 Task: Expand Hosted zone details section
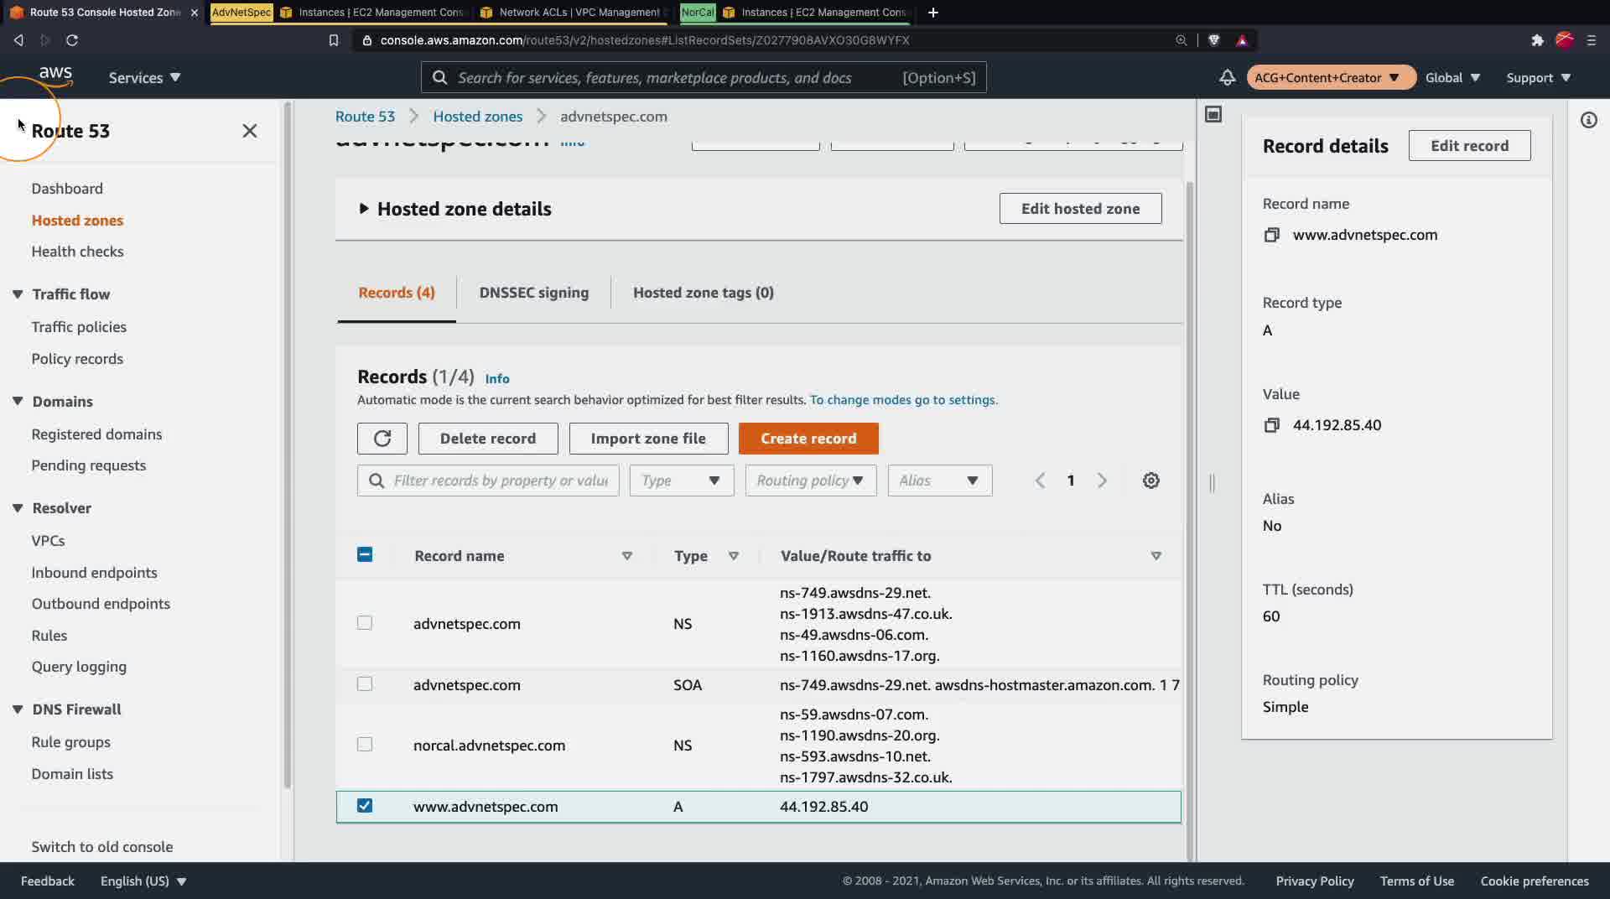coord(363,209)
